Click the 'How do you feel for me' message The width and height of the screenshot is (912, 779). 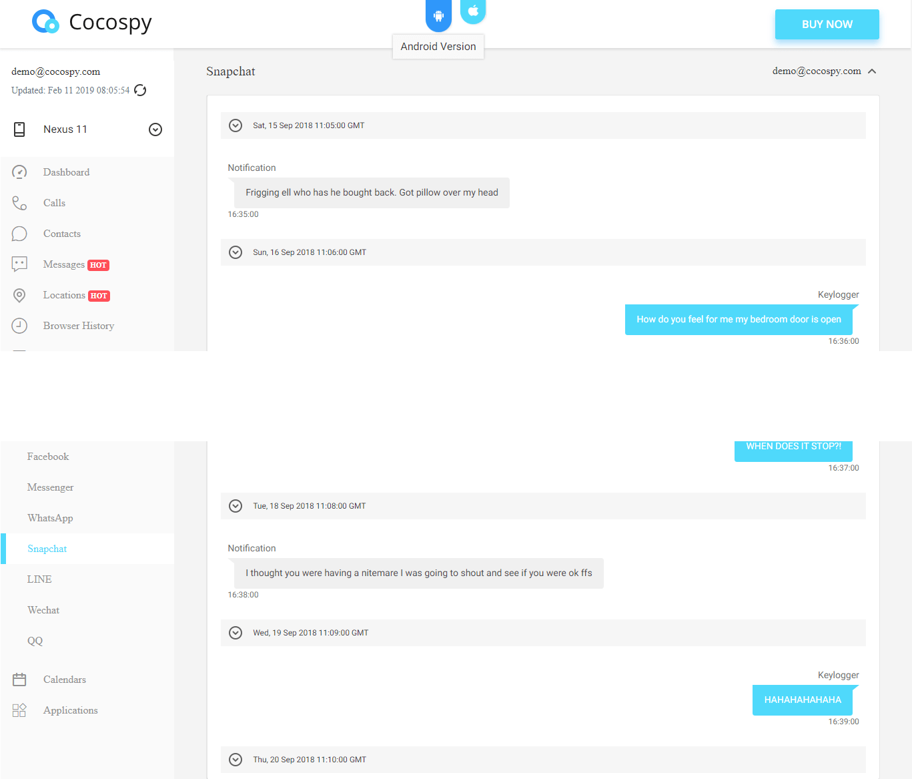click(x=739, y=320)
